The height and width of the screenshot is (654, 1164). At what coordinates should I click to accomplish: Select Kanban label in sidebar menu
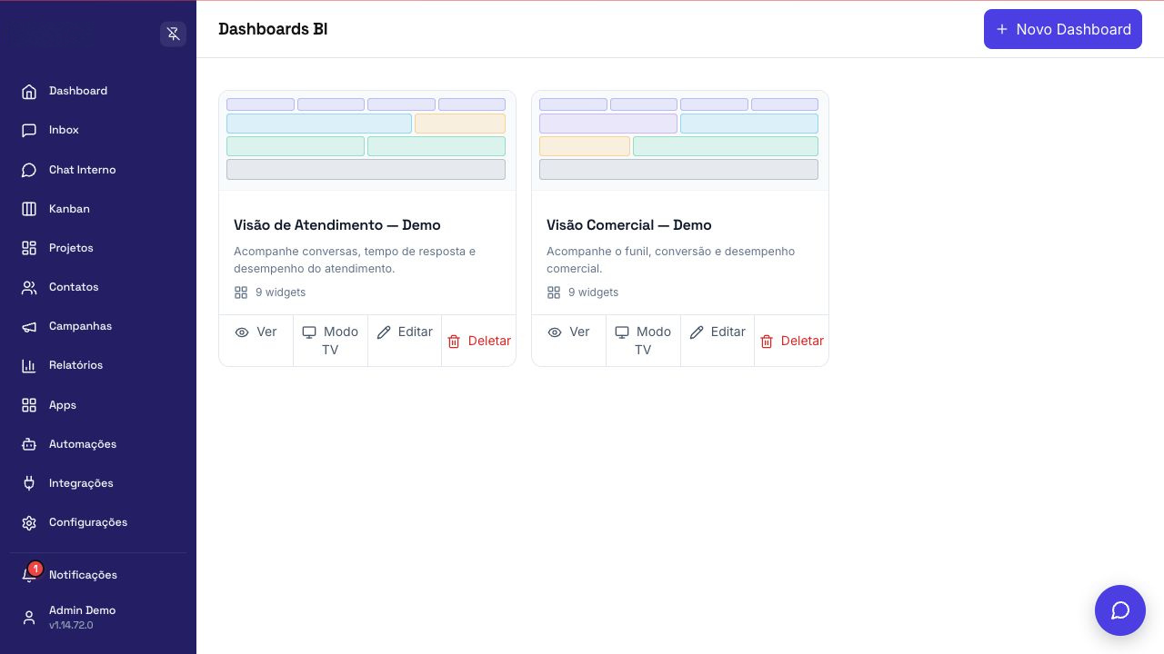[x=69, y=209]
